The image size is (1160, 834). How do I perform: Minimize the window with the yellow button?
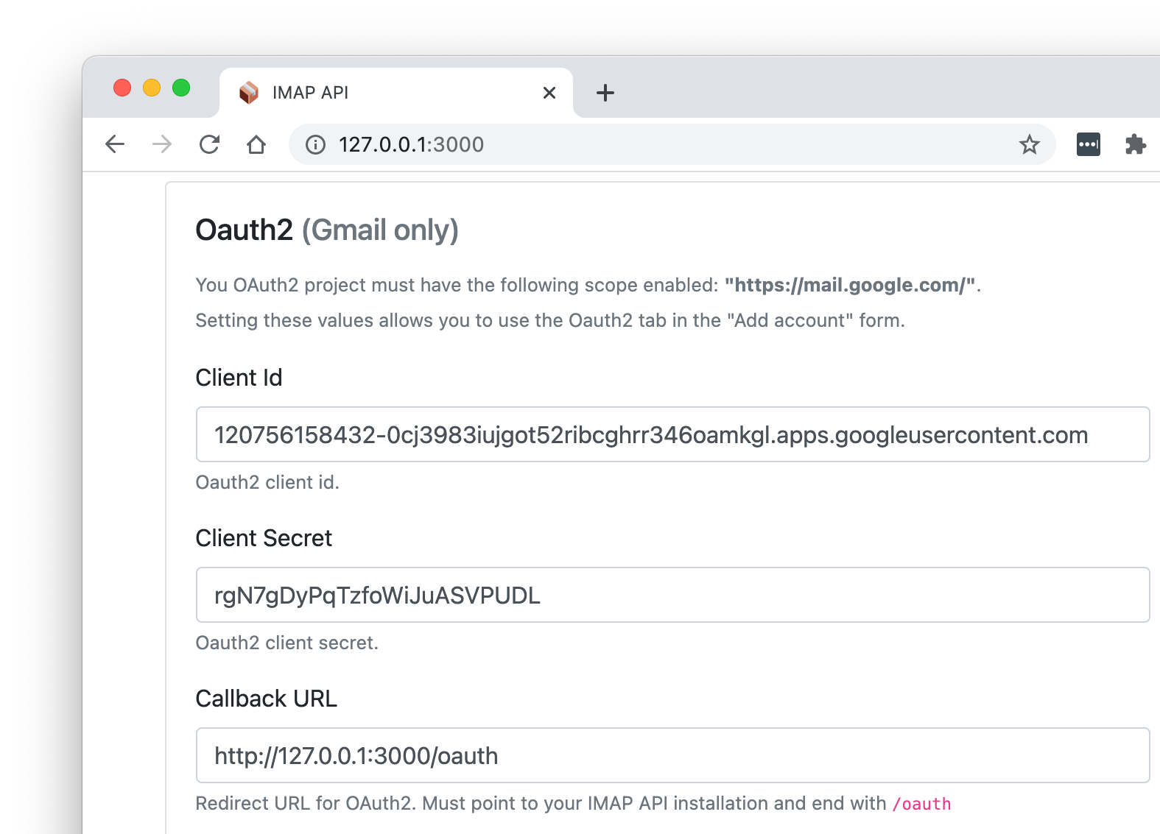(152, 88)
